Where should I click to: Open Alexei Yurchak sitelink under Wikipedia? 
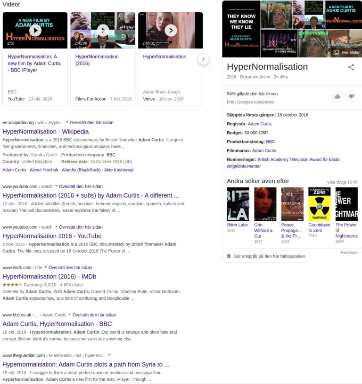44,170
